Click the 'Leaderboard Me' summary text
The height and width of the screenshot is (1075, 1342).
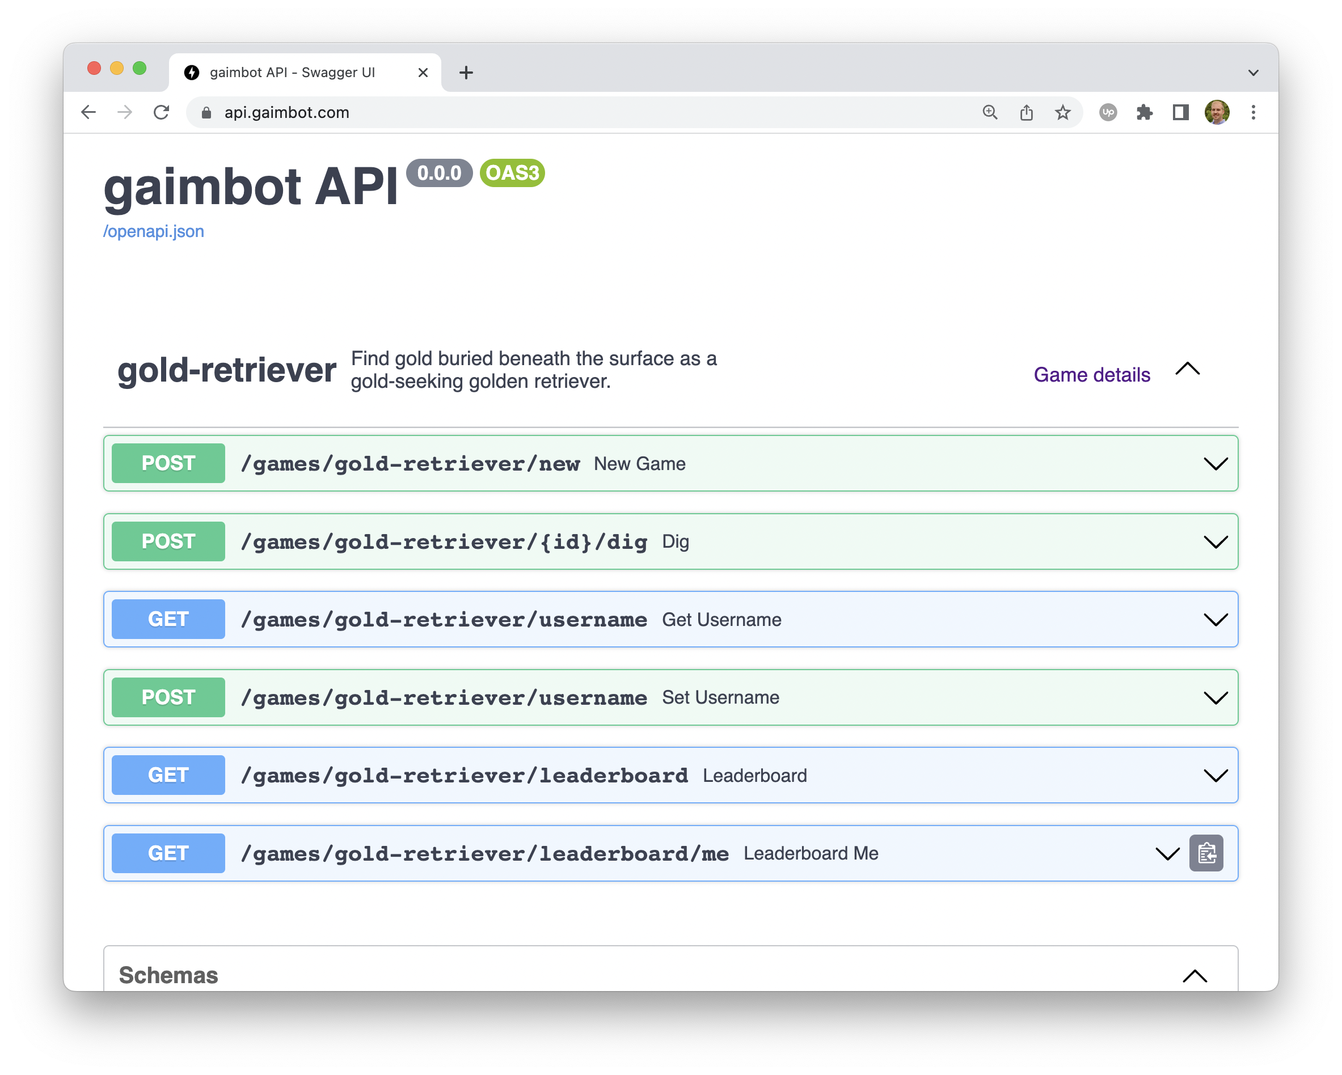pos(811,853)
